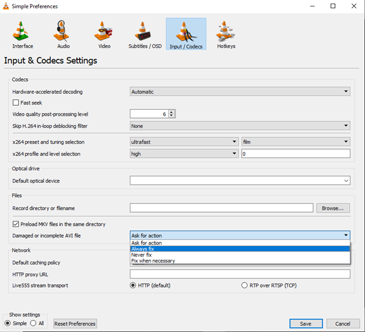The width and height of the screenshot is (365, 332).
Task: Click the VLC cone icon in title bar
Action: (6, 6)
